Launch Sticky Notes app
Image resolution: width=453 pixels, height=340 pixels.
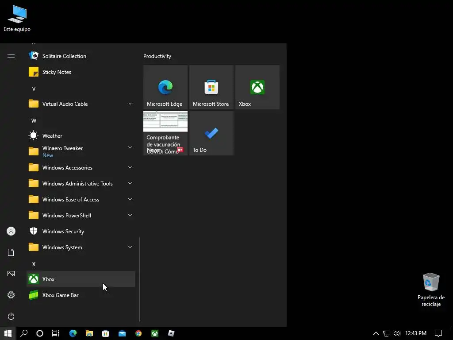81,72
